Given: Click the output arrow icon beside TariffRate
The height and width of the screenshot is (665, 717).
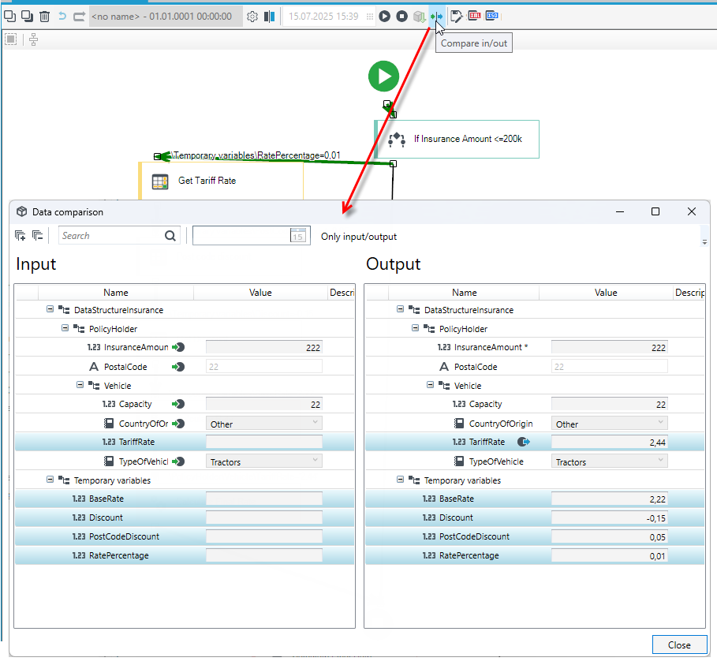Looking at the screenshot, I should click(524, 442).
